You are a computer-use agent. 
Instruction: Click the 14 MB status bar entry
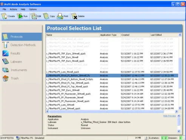138,138
